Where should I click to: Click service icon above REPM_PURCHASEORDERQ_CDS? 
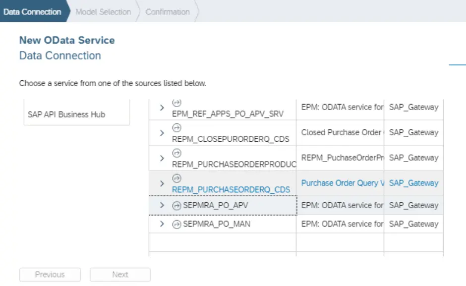pyautogui.click(x=176, y=178)
